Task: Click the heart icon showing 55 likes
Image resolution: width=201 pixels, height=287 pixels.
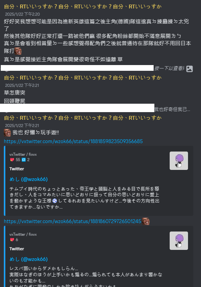Action: (x=12, y=160)
